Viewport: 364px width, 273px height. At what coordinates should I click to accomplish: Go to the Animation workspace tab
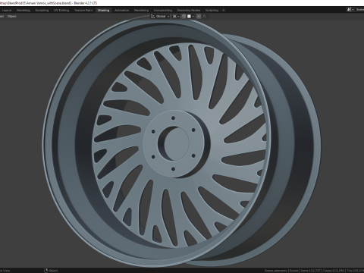click(x=121, y=11)
